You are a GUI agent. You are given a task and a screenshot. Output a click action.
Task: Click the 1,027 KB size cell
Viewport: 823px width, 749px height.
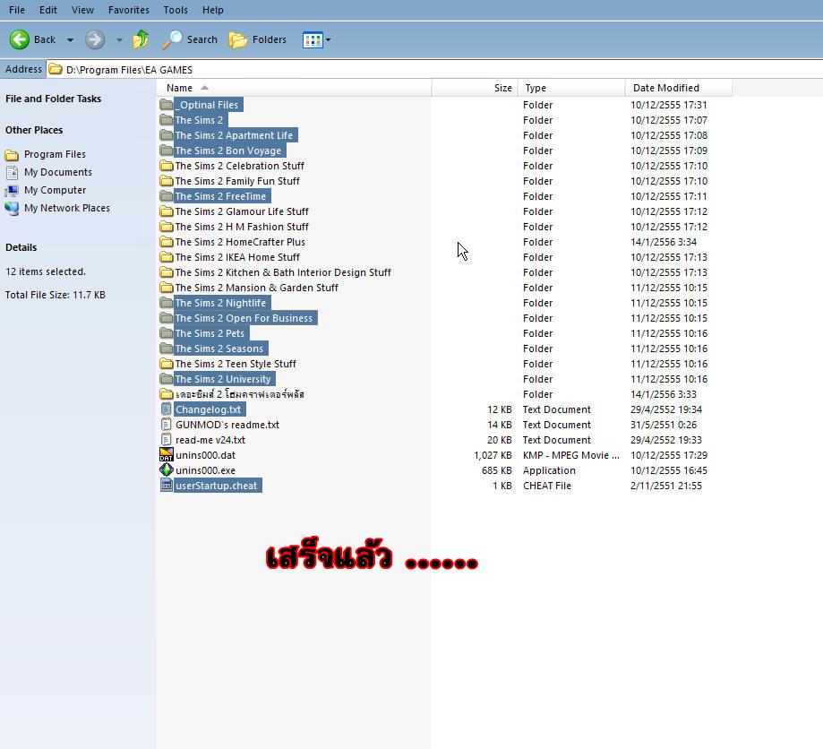click(x=493, y=455)
